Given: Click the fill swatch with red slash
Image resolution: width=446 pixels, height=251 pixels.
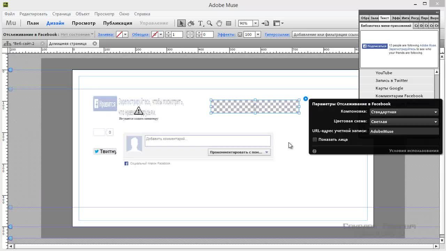Looking at the screenshot, I should click(x=119, y=35).
